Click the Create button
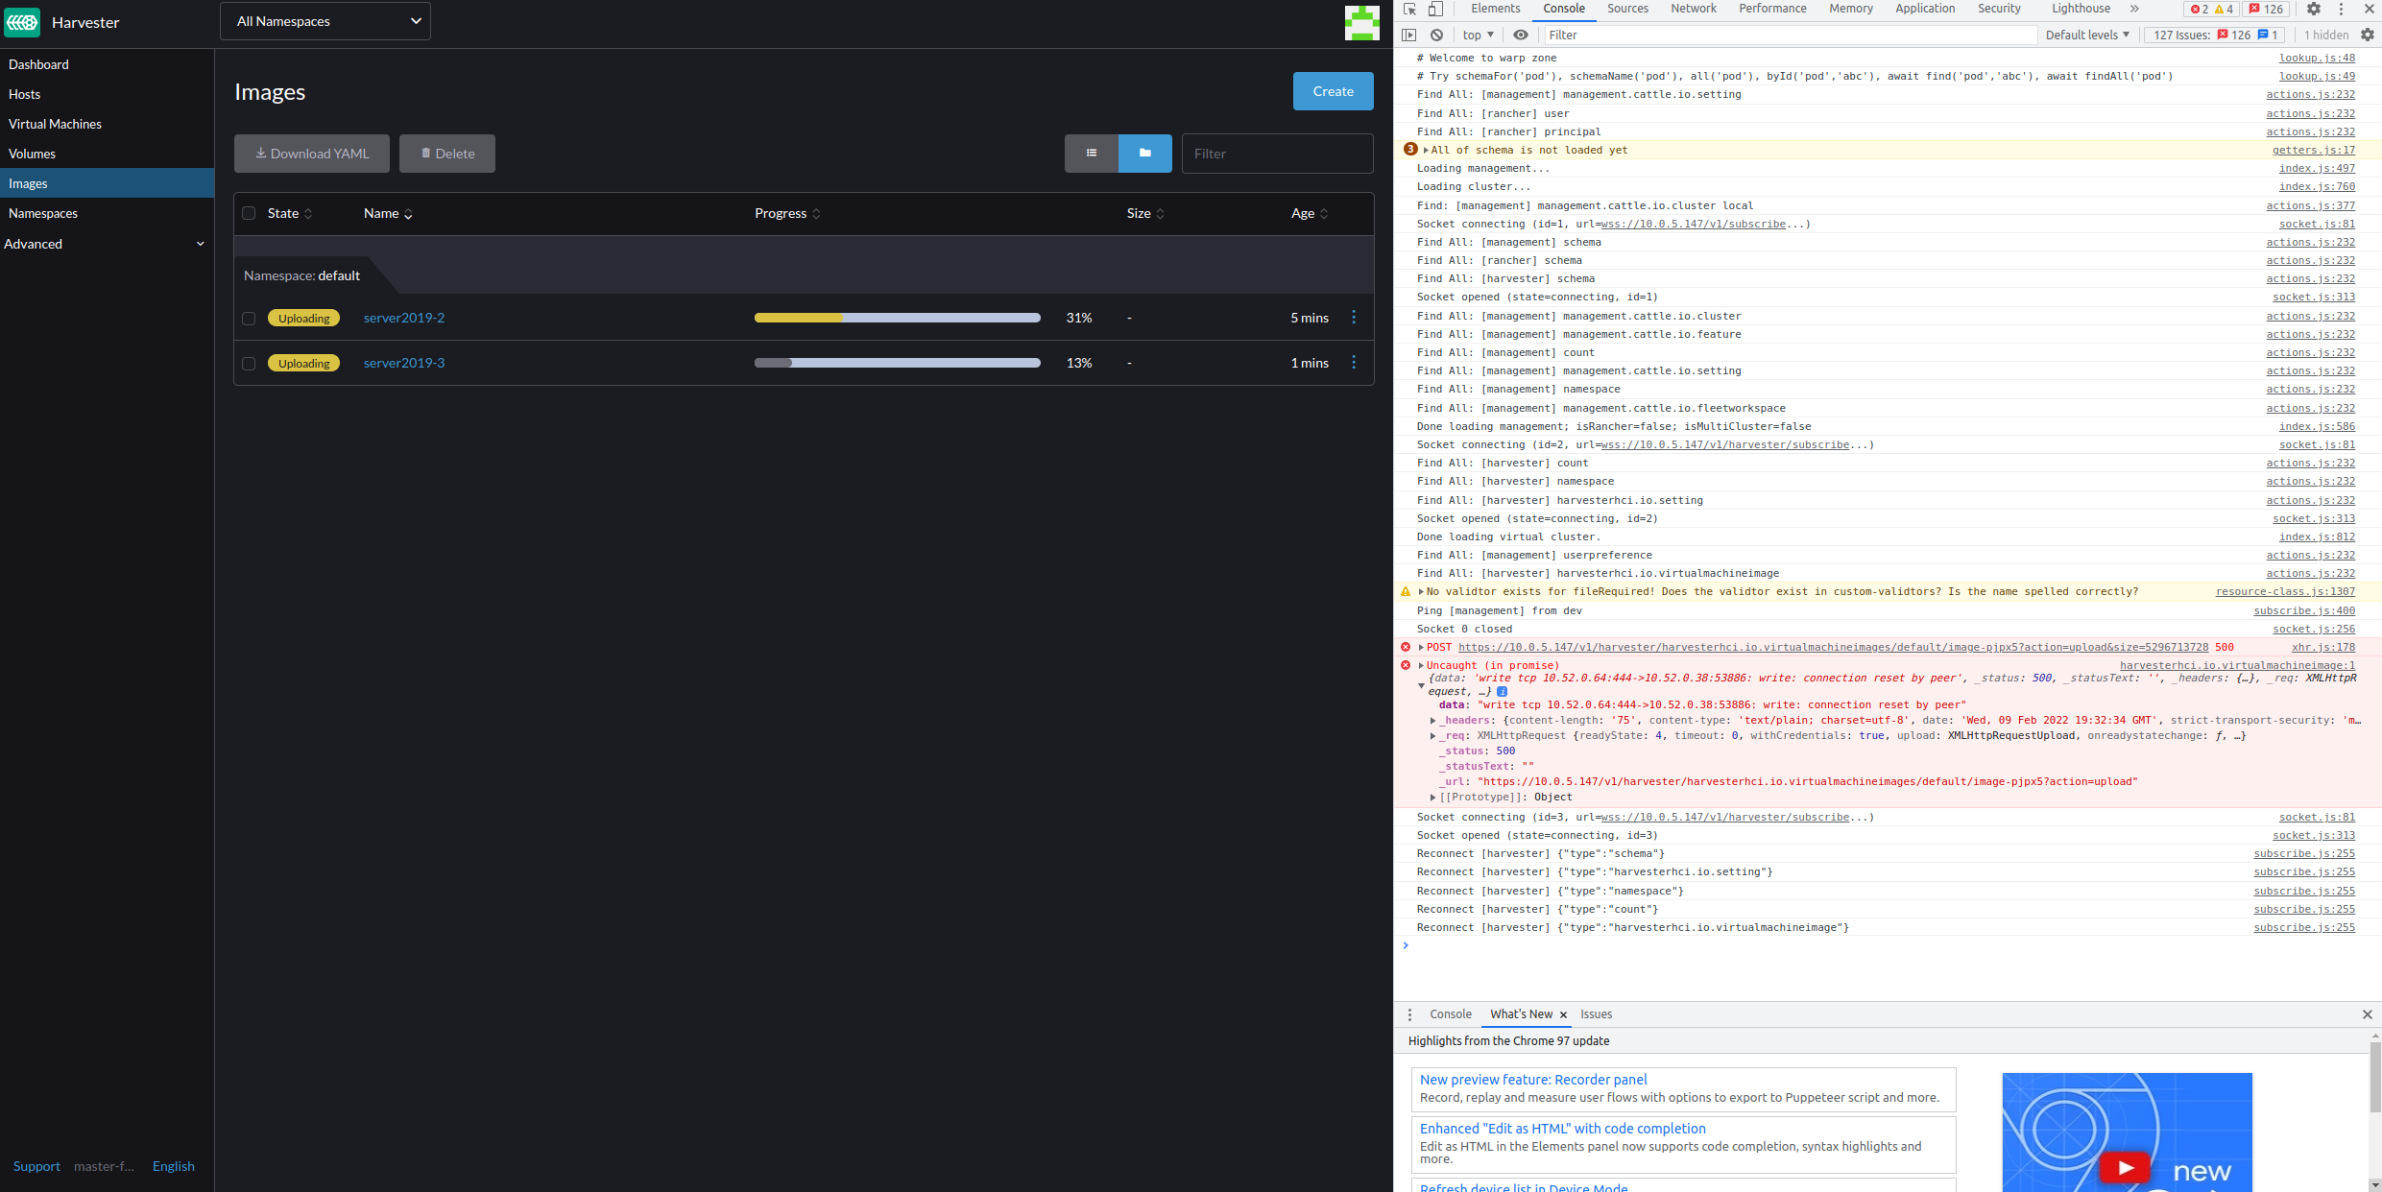 [1333, 90]
